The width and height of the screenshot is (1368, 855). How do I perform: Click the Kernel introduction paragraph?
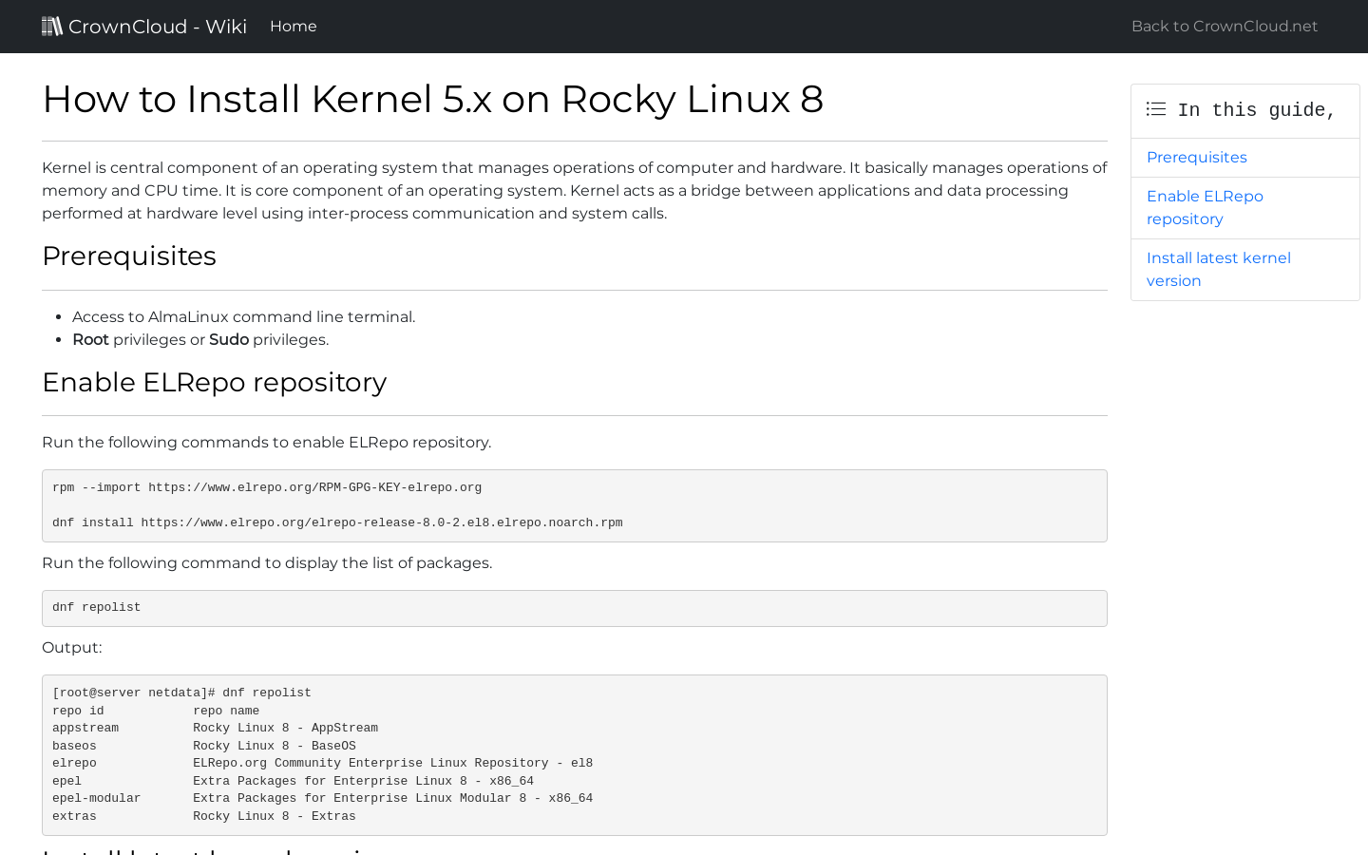coord(575,191)
